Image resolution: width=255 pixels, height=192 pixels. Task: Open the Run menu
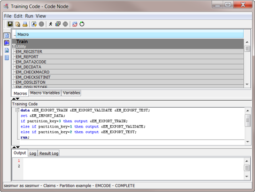29,16
